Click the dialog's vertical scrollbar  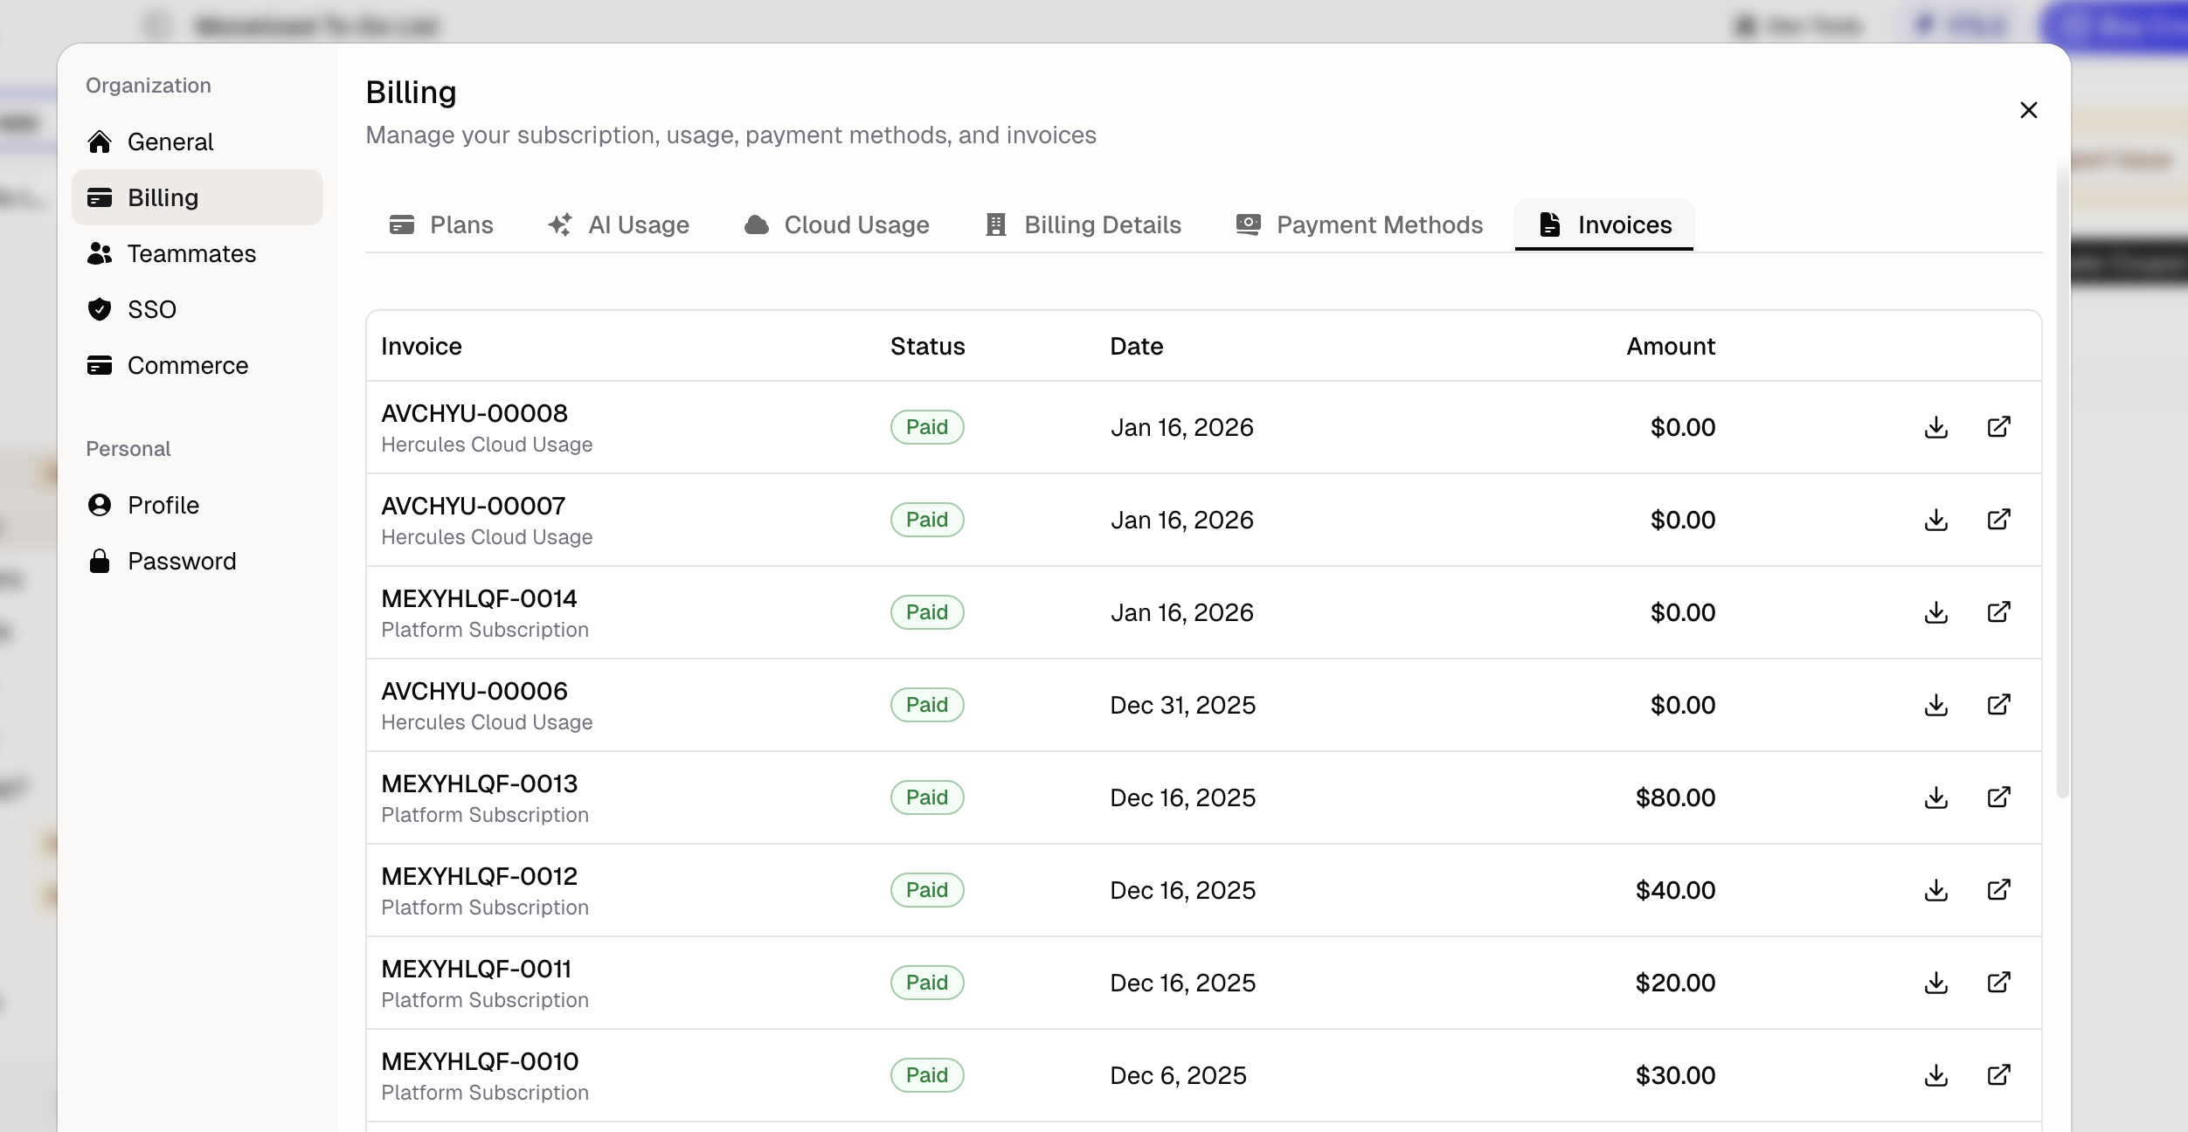[x=2063, y=479]
